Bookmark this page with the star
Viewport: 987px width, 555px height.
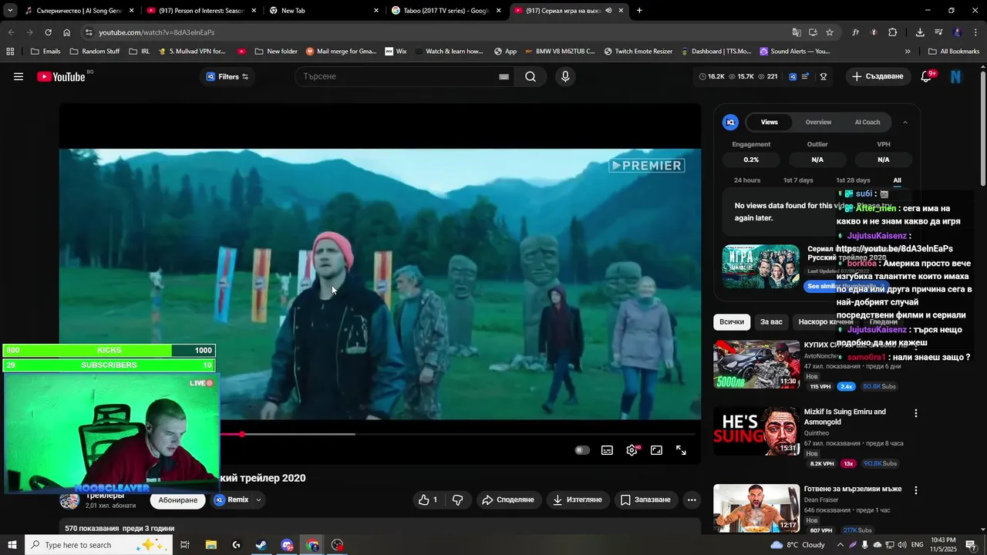click(x=830, y=32)
